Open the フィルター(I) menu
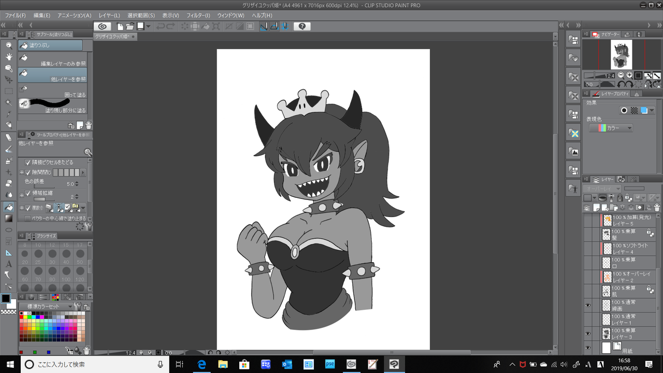 198,16
